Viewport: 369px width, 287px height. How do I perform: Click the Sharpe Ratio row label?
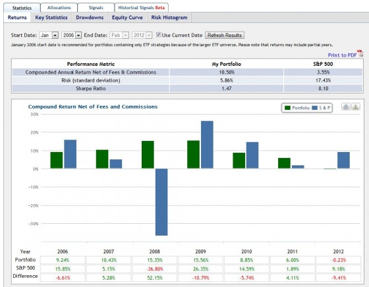(x=91, y=89)
